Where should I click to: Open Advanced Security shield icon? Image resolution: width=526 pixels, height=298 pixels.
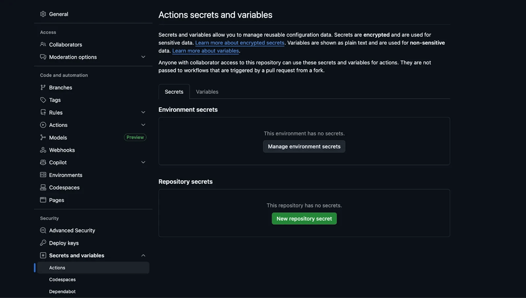pyautogui.click(x=43, y=231)
